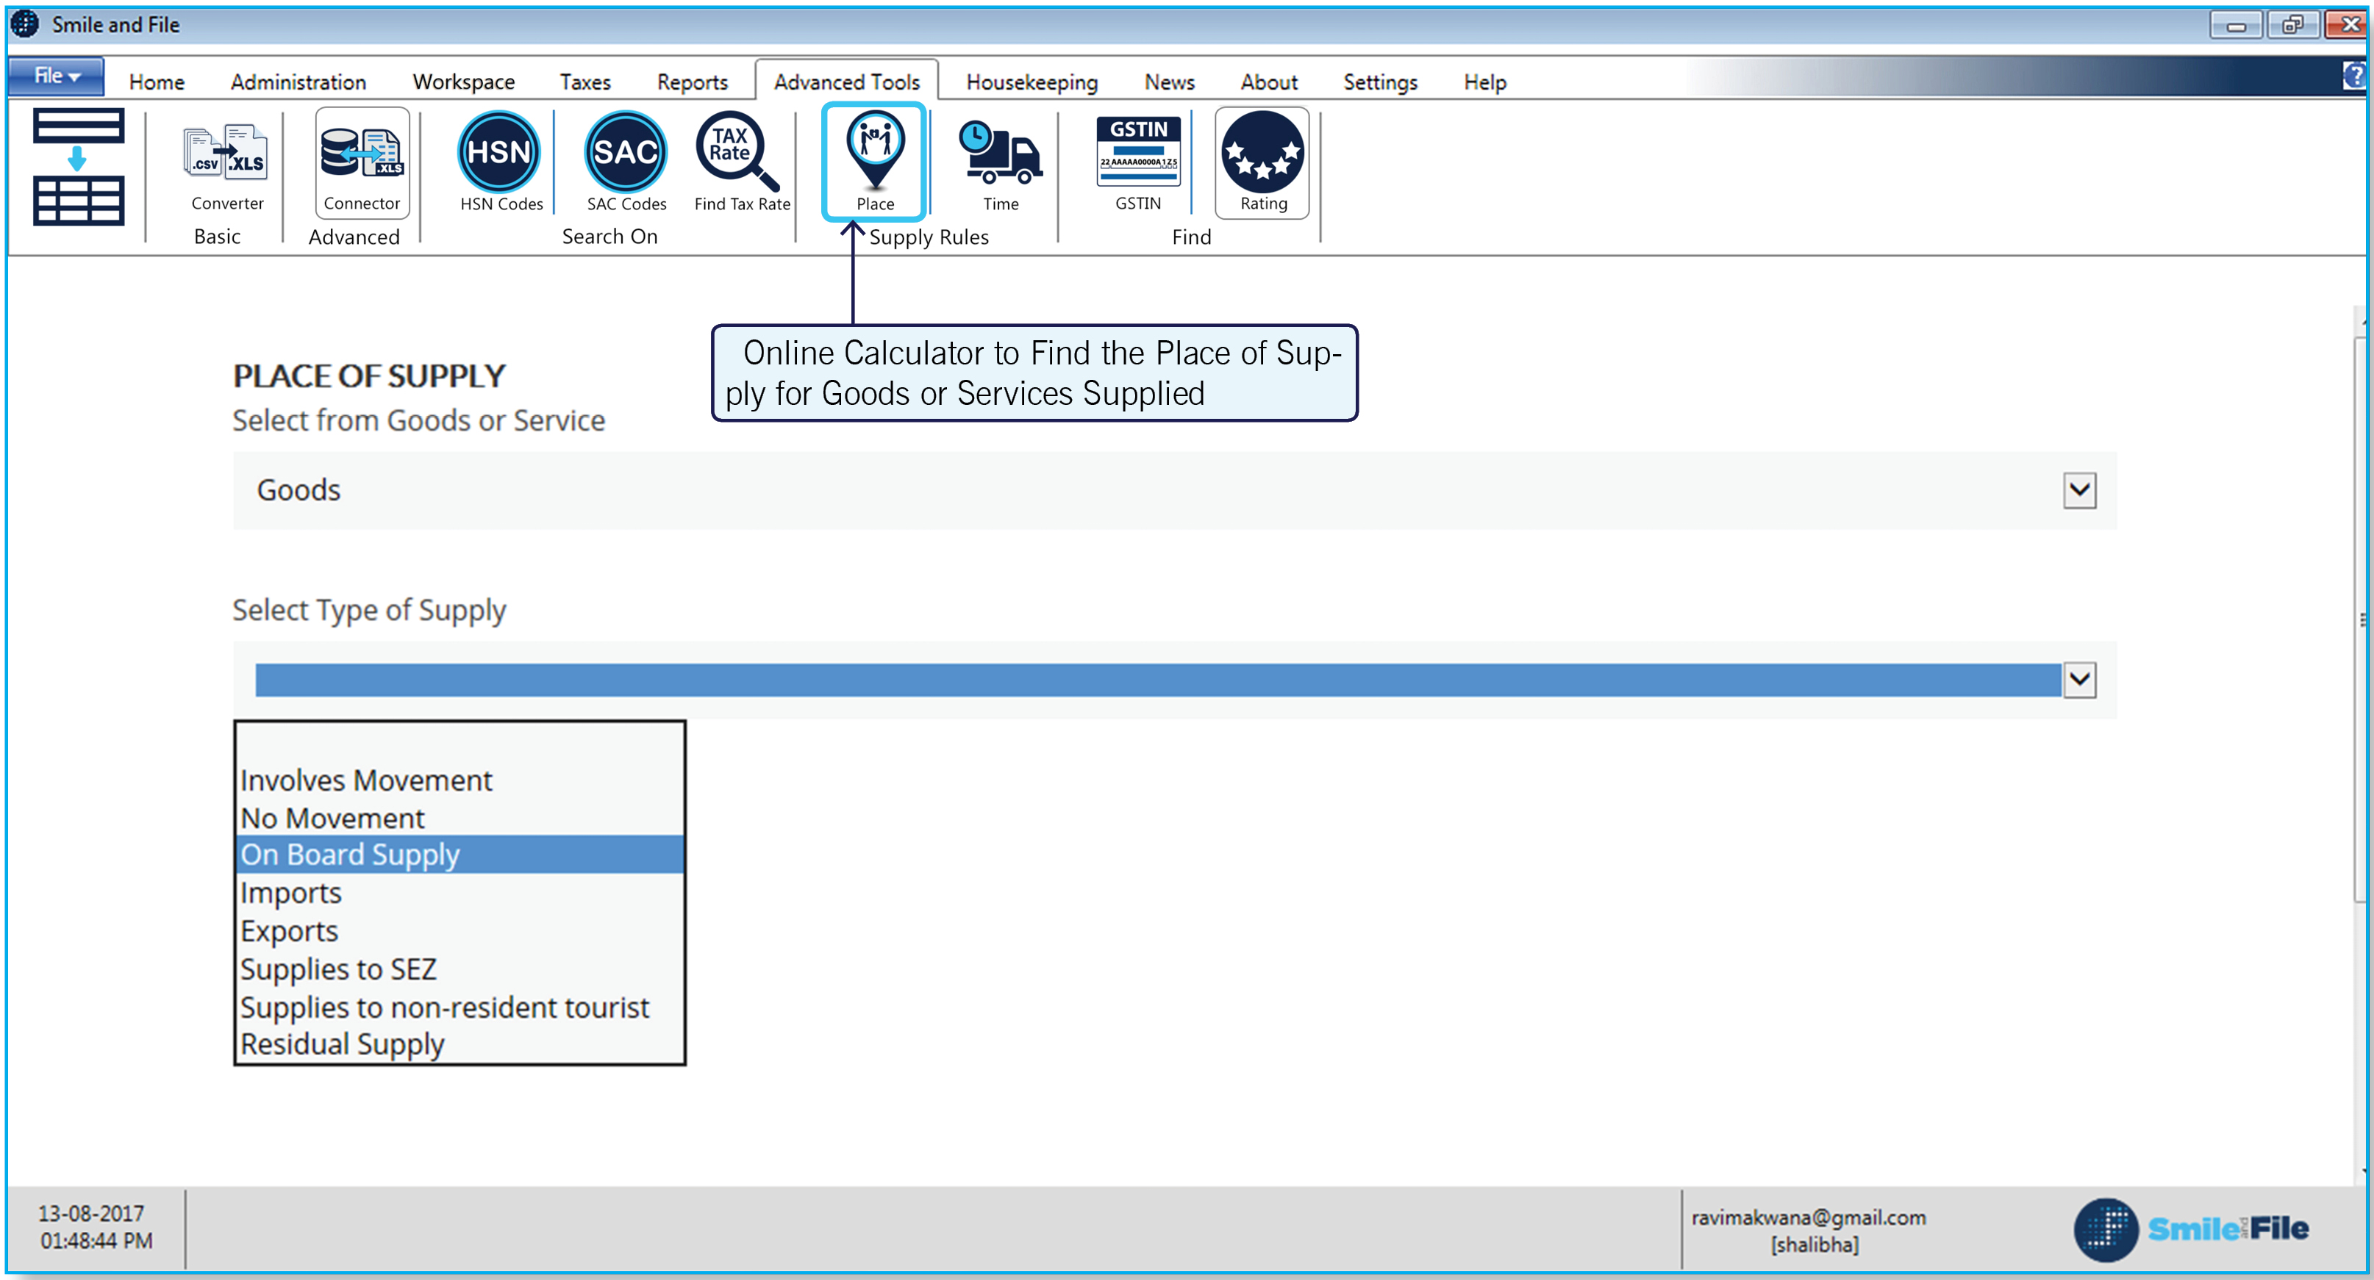The image size is (2374, 1280).
Task: Collapse the Type of Supply dropdown arrow
Action: click(x=2078, y=680)
